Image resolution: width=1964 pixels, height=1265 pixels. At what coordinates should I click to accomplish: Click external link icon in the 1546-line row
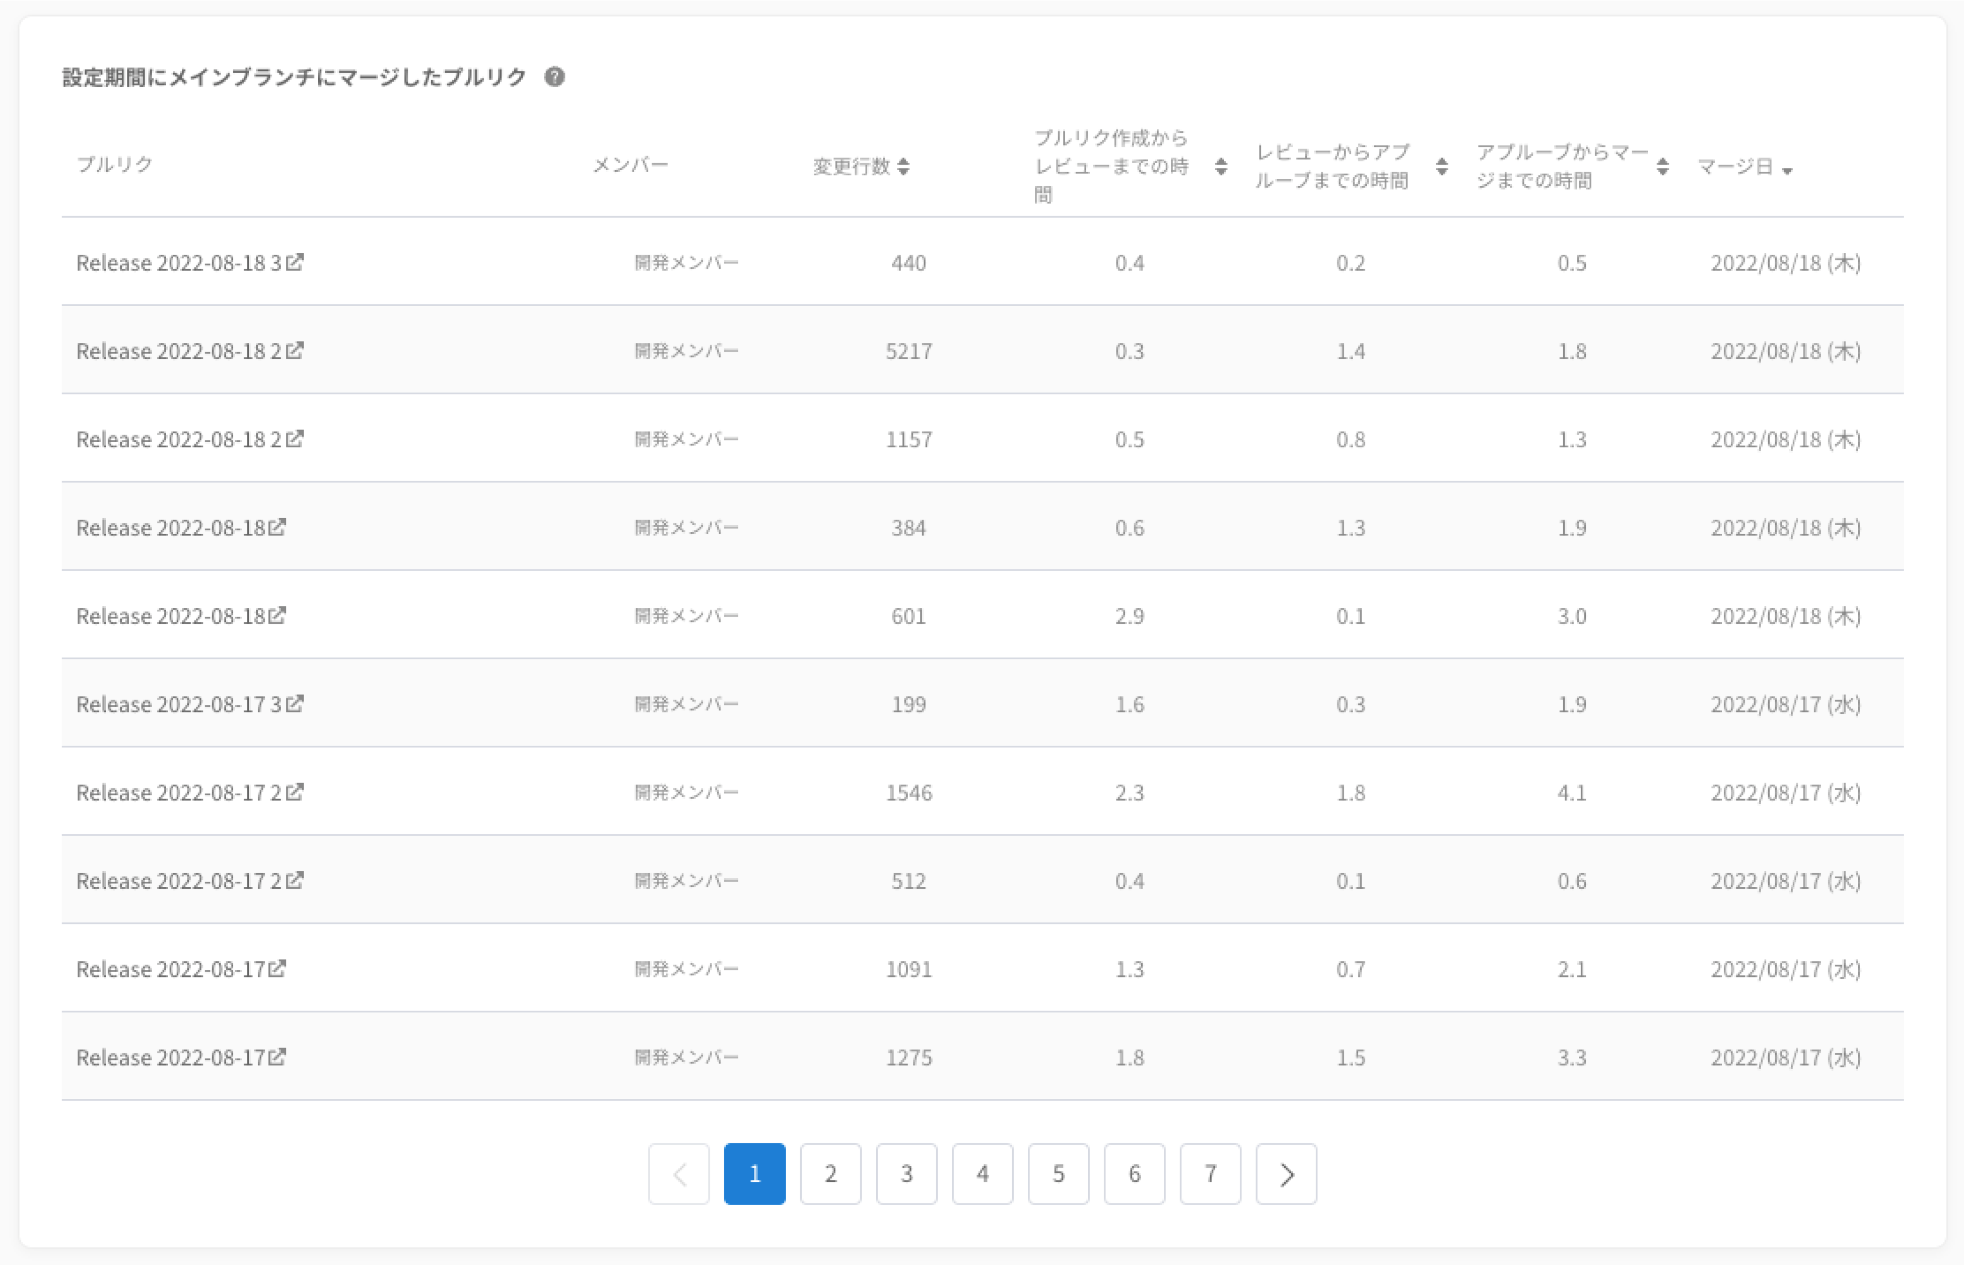(294, 792)
